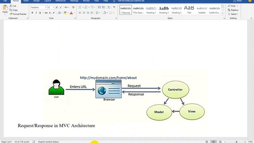254x143 pixels.
Task: Align text to the right
Action: (88, 13)
